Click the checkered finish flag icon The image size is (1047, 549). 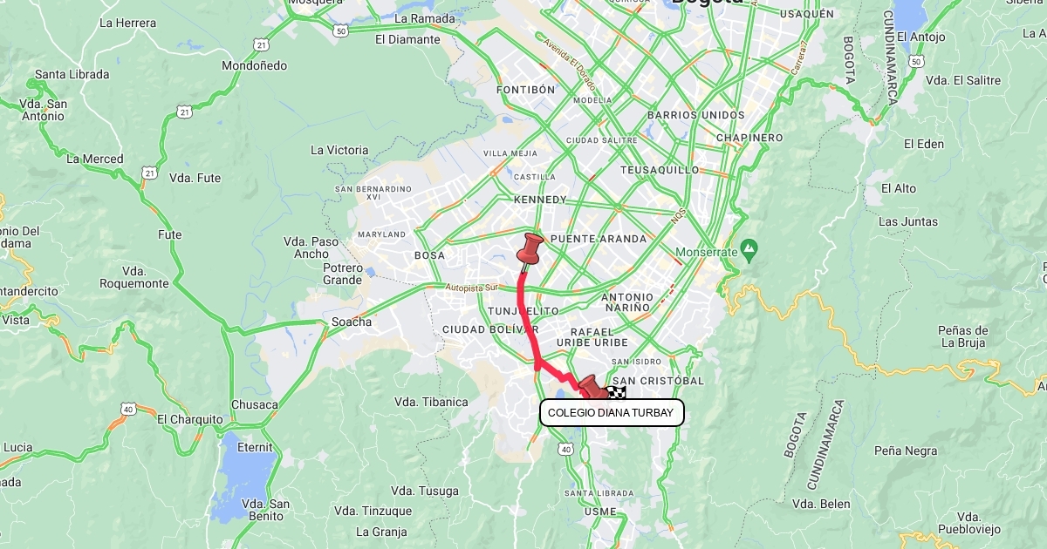616,394
